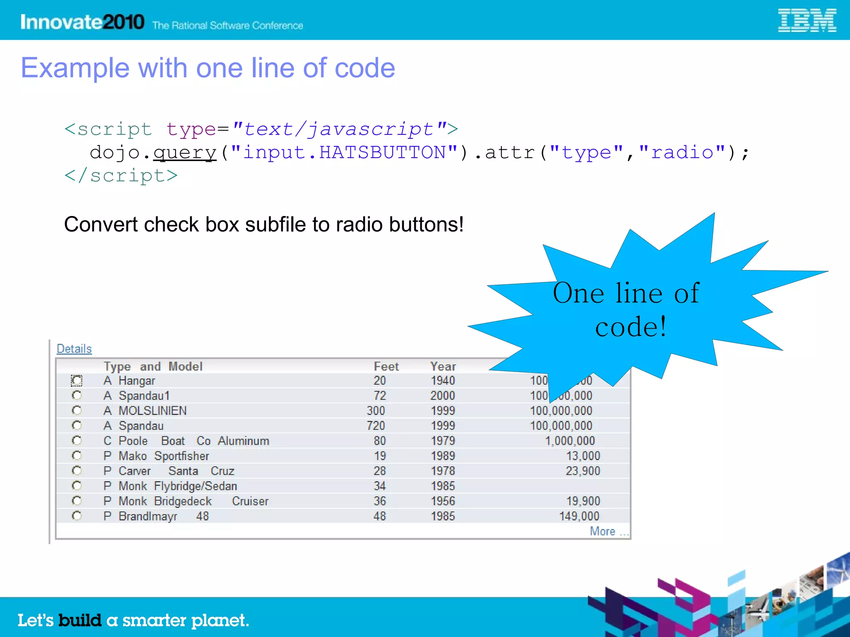850x637 pixels.
Task: Click the year value 1979
Action: [443, 441]
